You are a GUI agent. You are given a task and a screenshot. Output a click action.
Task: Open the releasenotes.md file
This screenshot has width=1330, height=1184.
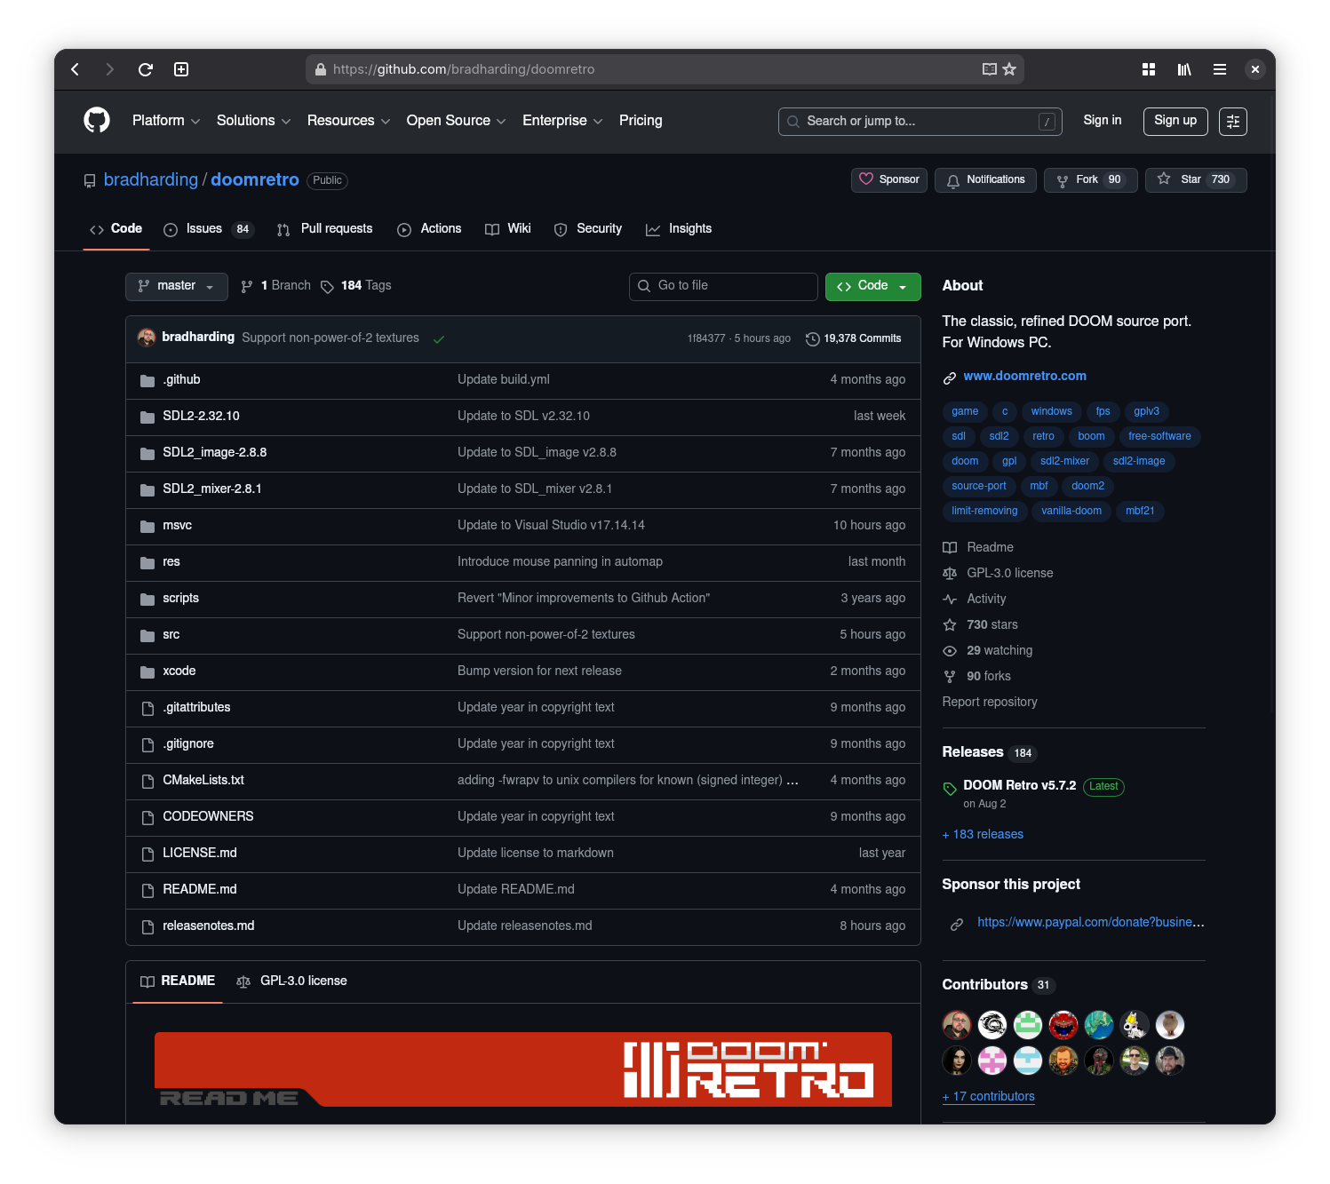[209, 926]
